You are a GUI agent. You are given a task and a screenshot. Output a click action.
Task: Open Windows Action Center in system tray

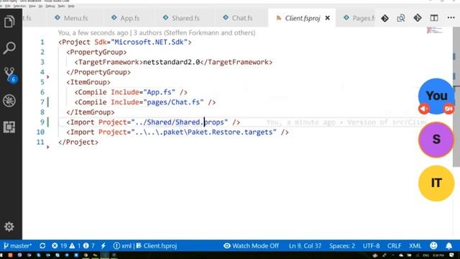(x=451, y=255)
